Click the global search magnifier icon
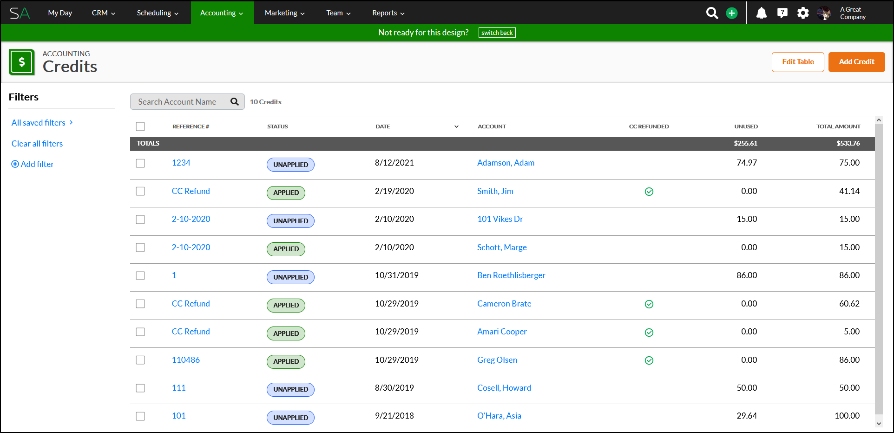 (x=712, y=13)
